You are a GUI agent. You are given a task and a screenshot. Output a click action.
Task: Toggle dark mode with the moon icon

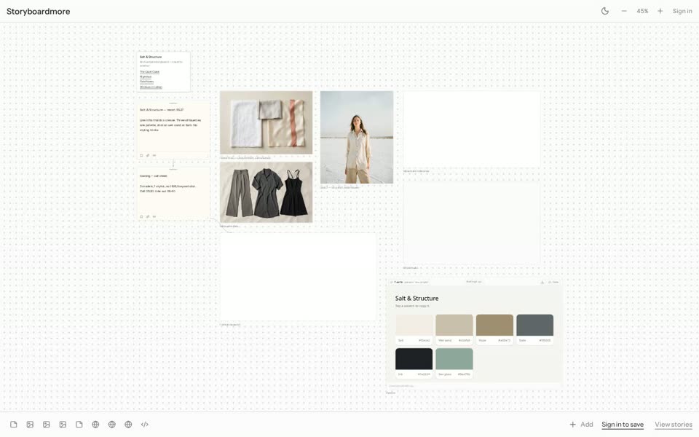[x=605, y=11]
